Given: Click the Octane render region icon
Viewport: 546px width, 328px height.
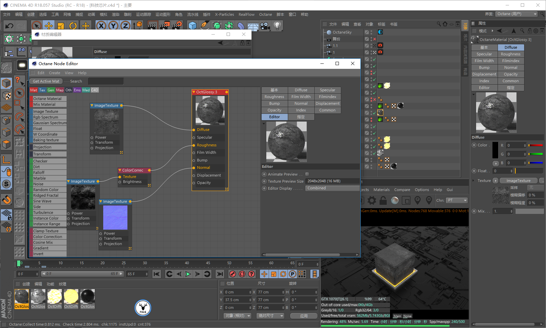Looking at the screenshot, I should 406,201.
